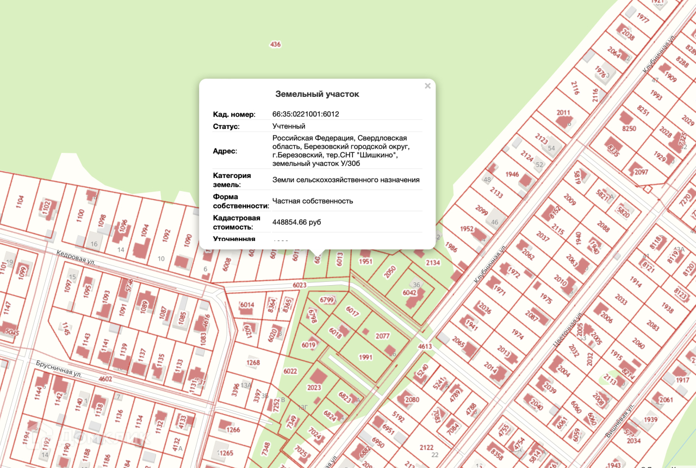696x468 pixels.
Task: Select land parcel 1104
Action: [x=20, y=202]
